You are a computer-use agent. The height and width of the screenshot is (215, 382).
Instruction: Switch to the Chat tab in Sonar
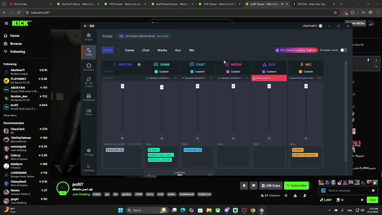click(x=146, y=50)
